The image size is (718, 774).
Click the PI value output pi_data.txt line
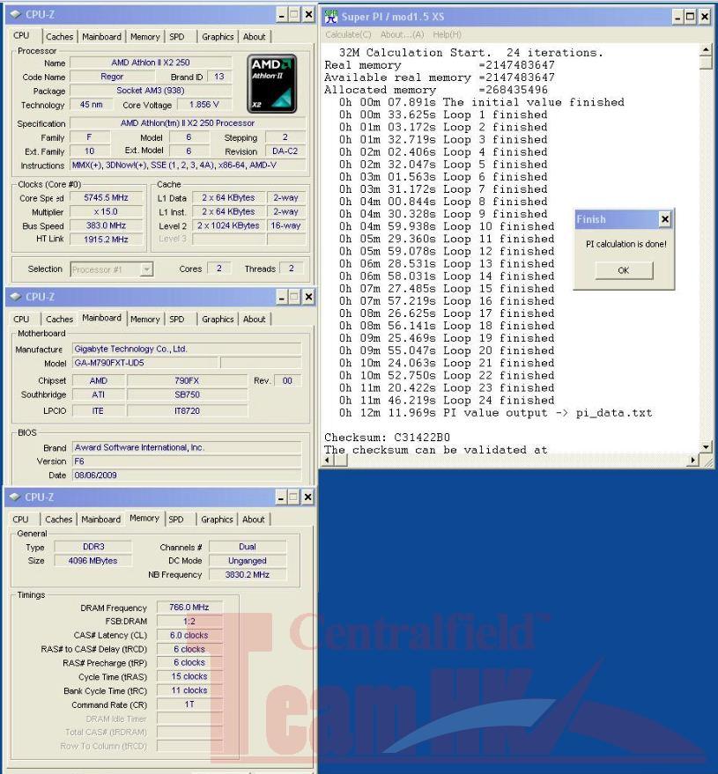(495, 413)
